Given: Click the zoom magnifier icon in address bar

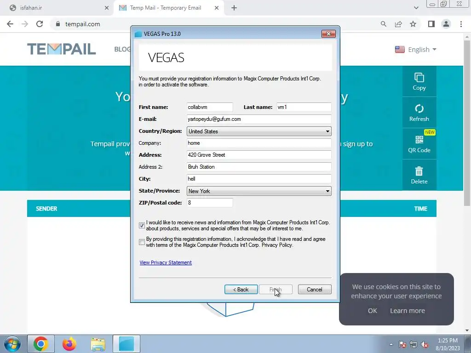Looking at the screenshot, I should (x=383, y=24).
